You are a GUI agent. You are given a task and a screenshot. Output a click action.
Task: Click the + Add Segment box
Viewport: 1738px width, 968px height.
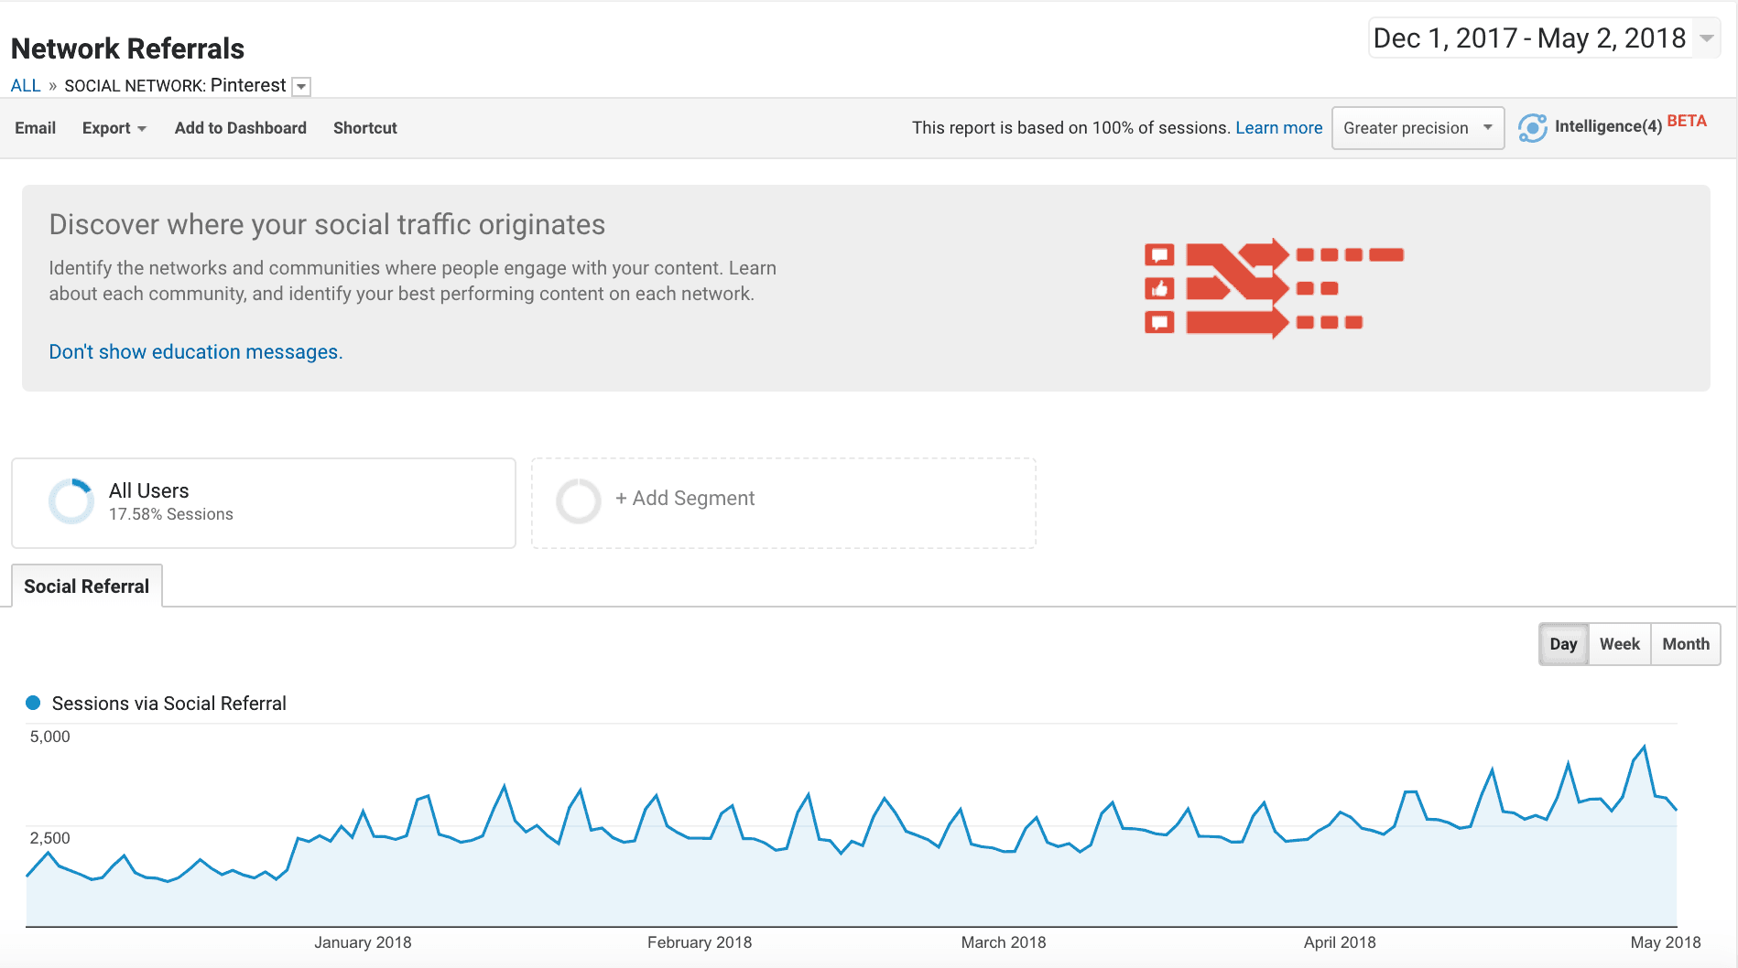coord(784,503)
